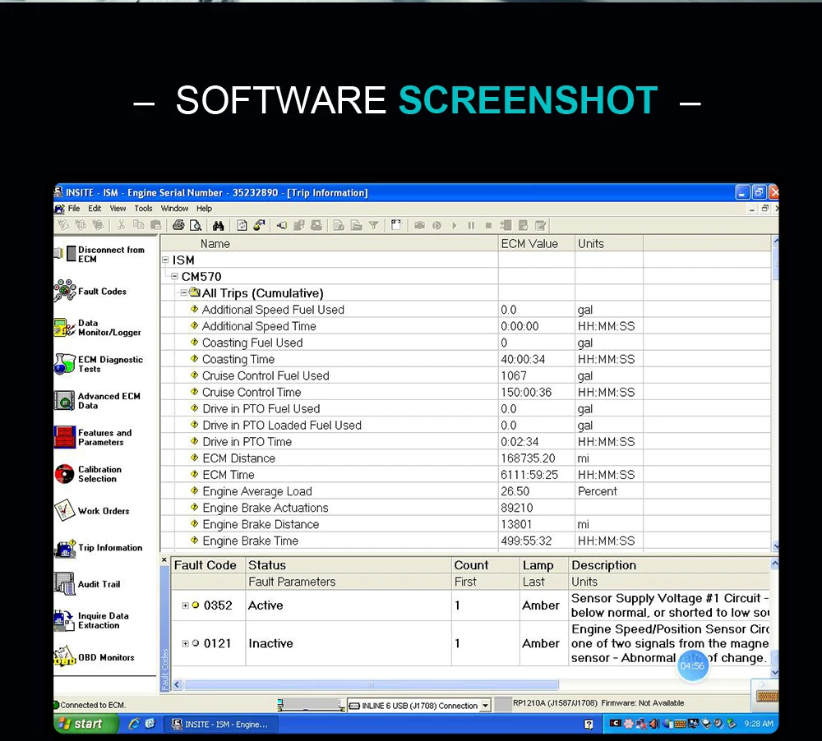The image size is (822, 741).
Task: Click the ECM Value column header
Action: [x=536, y=244]
